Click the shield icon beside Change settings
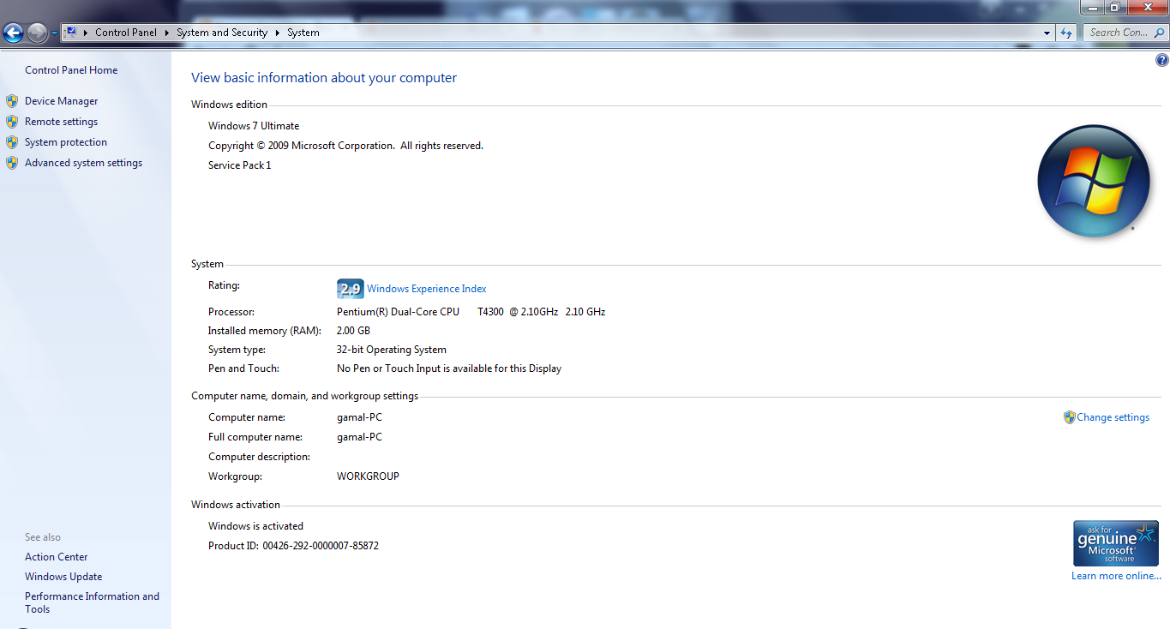The height and width of the screenshot is (629, 1170). (1069, 417)
